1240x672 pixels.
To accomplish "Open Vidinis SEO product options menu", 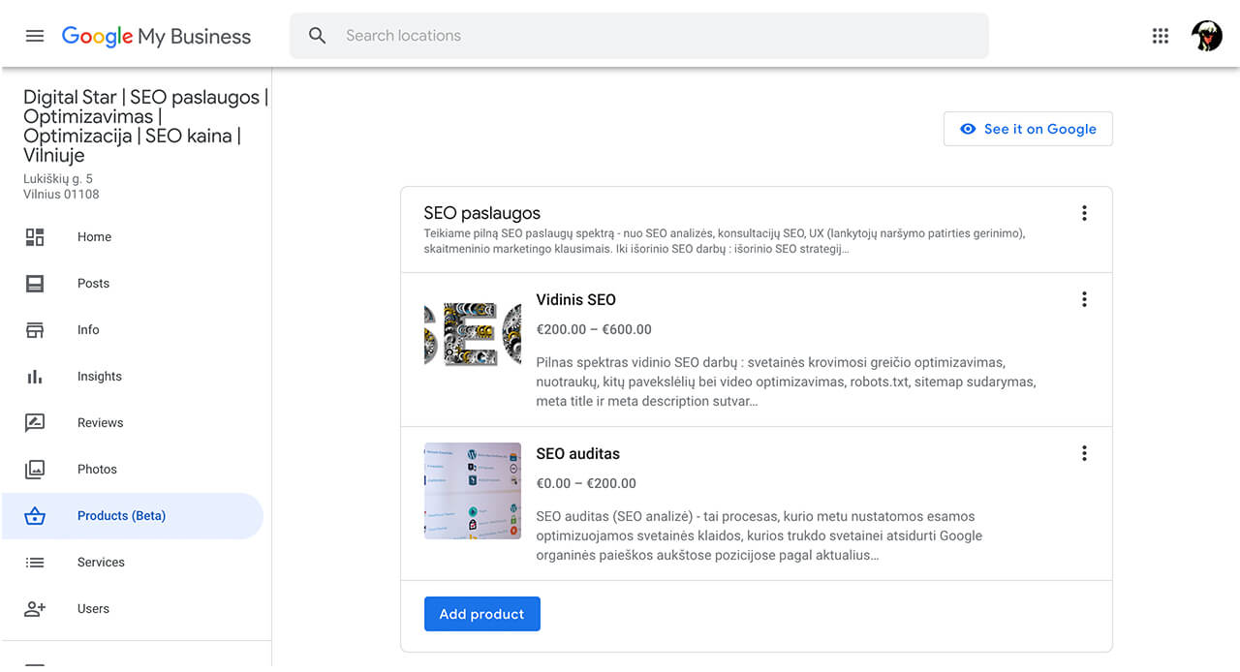I will click(x=1084, y=299).
